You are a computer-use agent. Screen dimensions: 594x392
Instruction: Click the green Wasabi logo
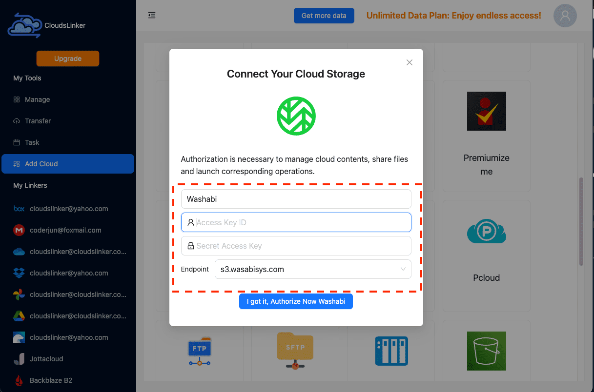tap(296, 116)
